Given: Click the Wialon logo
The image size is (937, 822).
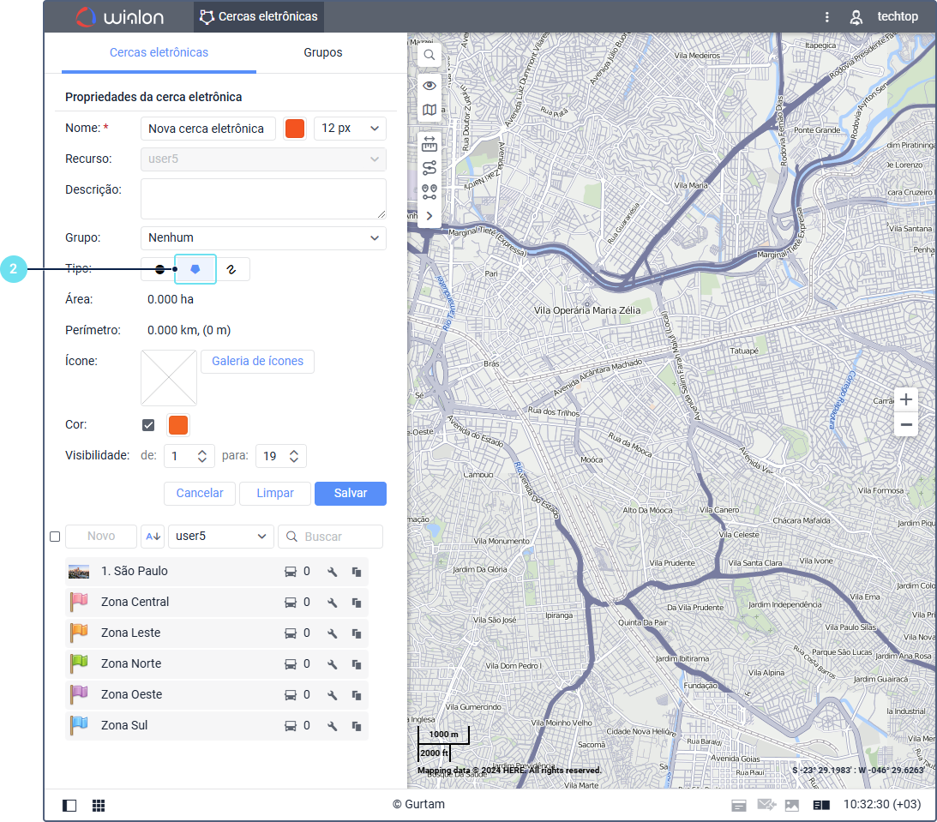Looking at the screenshot, I should 120,17.
